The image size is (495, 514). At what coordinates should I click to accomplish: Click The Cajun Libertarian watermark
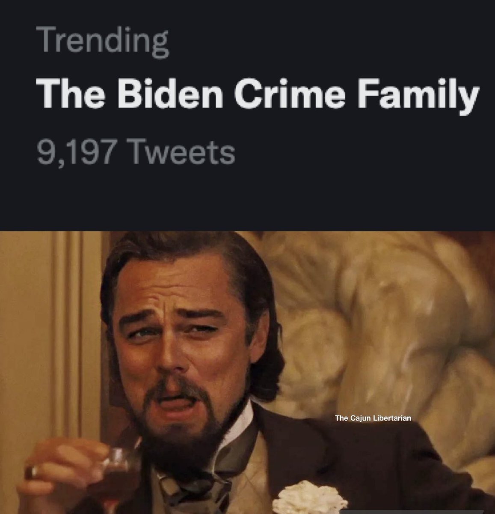(373, 418)
